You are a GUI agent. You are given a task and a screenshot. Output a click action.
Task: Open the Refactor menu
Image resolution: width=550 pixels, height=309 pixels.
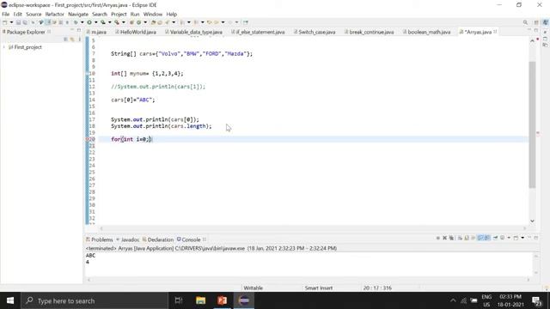pos(54,14)
